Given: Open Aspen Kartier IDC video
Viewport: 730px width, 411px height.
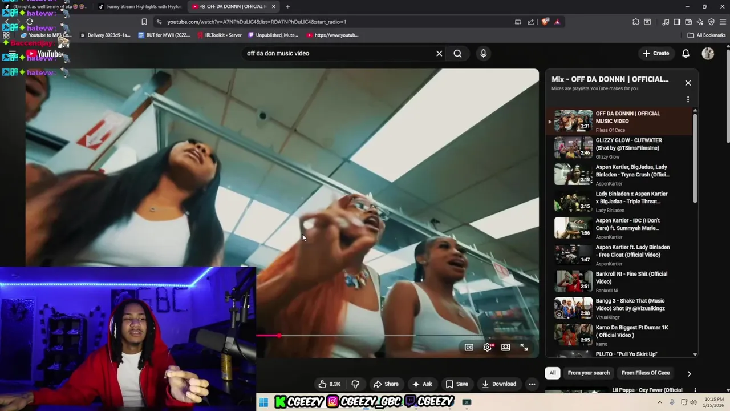Looking at the screenshot, I should (x=619, y=228).
